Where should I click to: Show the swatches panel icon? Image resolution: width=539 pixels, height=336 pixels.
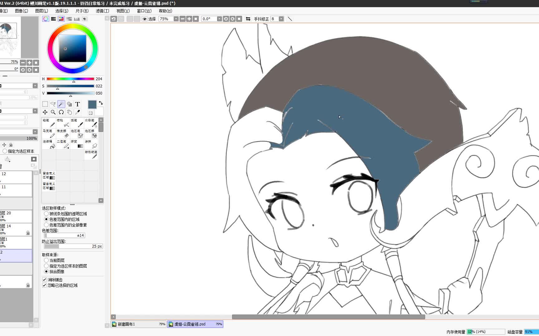pos(77,19)
